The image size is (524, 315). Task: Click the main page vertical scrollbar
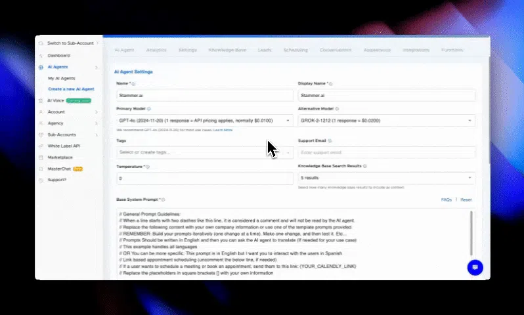489,110
